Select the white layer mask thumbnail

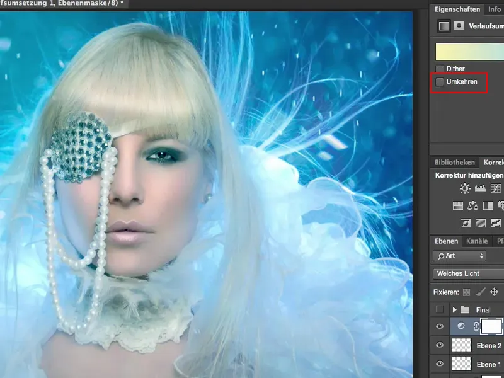pos(491,326)
